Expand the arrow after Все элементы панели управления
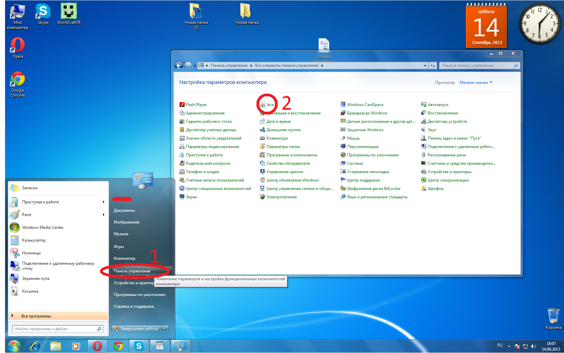Screen dimensions: 564x353 click(322, 65)
